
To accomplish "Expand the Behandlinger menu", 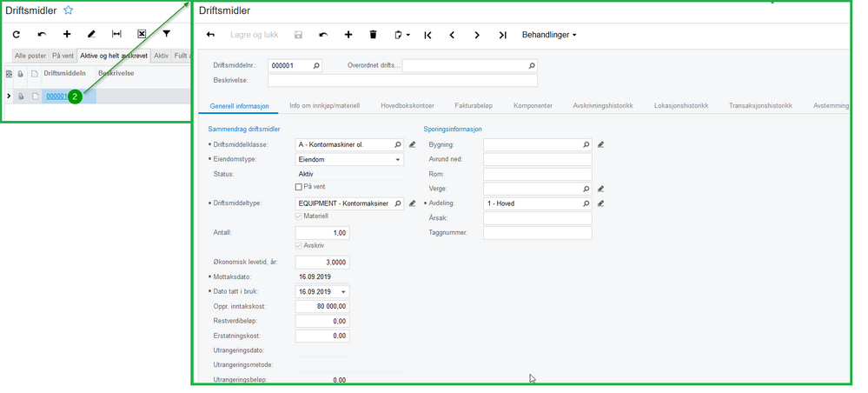I will pos(549,35).
